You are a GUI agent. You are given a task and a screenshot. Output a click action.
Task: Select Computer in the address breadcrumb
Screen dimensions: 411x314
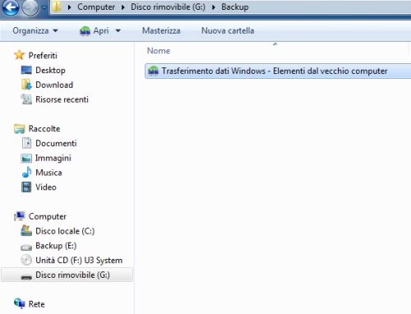pos(96,7)
